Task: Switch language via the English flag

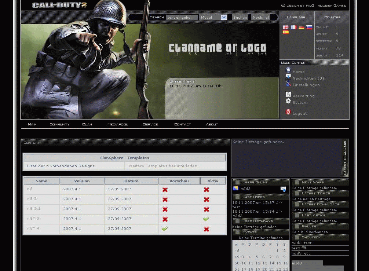Action: tap(285, 27)
